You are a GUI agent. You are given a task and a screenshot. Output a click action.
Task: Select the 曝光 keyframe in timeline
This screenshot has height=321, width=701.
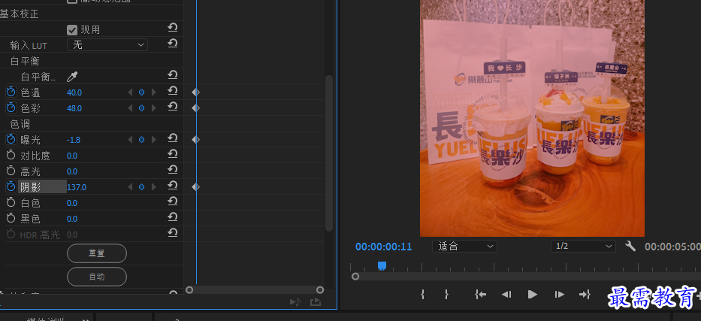point(196,140)
